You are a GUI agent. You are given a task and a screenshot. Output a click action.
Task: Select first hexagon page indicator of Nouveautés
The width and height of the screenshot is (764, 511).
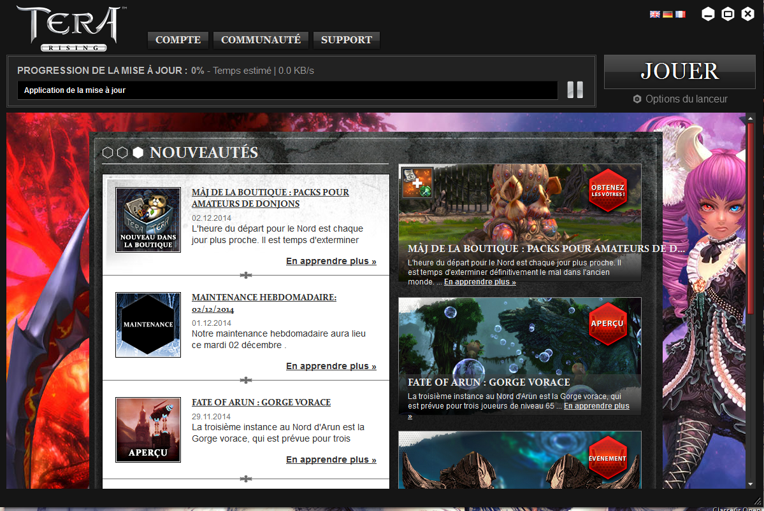(108, 152)
